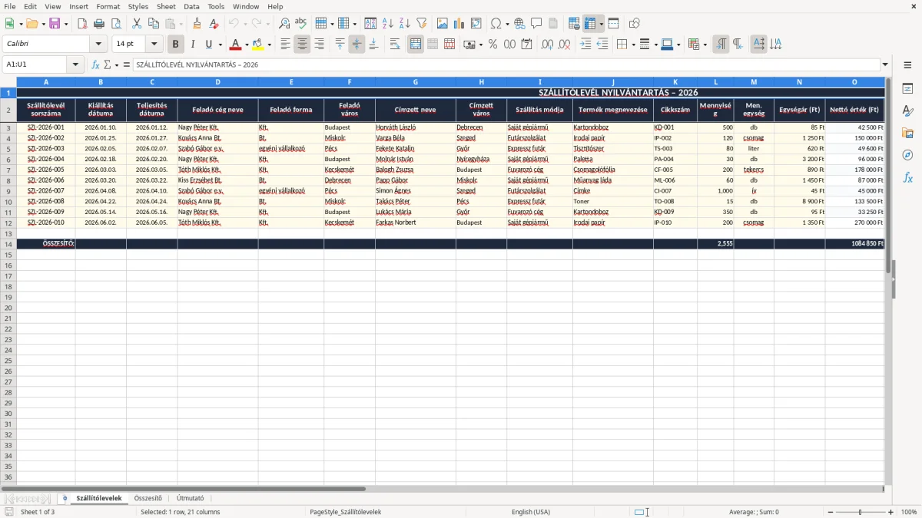Click the Sort dialog icon
Image resolution: width=922 pixels, height=518 pixels.
pos(370,24)
